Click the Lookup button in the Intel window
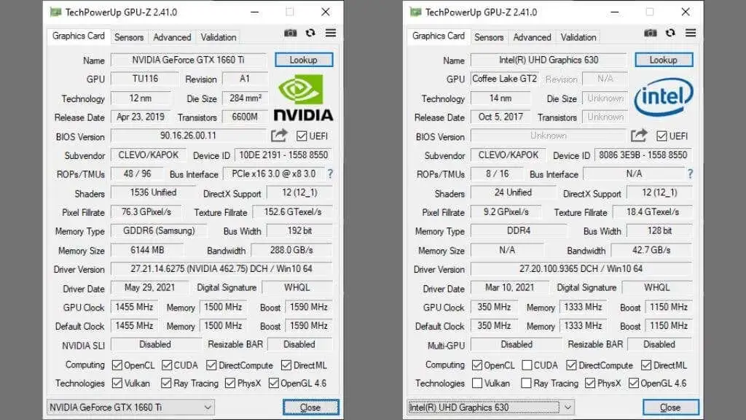 [664, 60]
